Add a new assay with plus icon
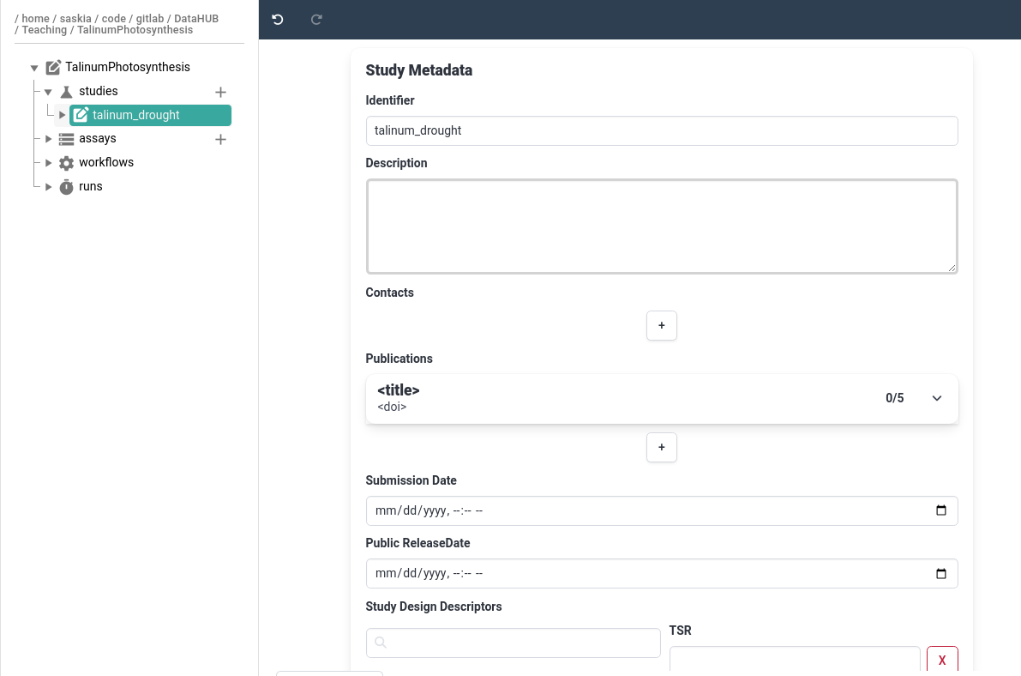Image resolution: width=1021 pixels, height=676 pixels. click(x=220, y=140)
